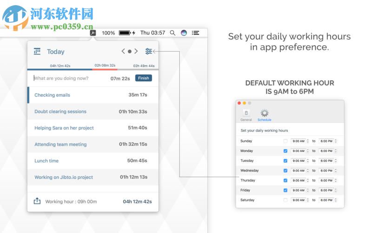Select Helping Sara on her project task

coord(93,128)
